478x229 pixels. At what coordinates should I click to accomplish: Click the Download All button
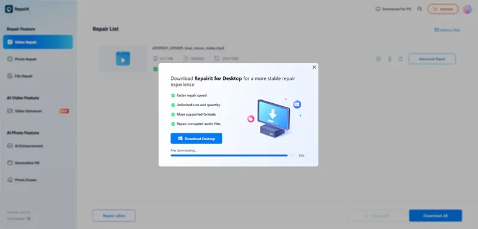436,216
